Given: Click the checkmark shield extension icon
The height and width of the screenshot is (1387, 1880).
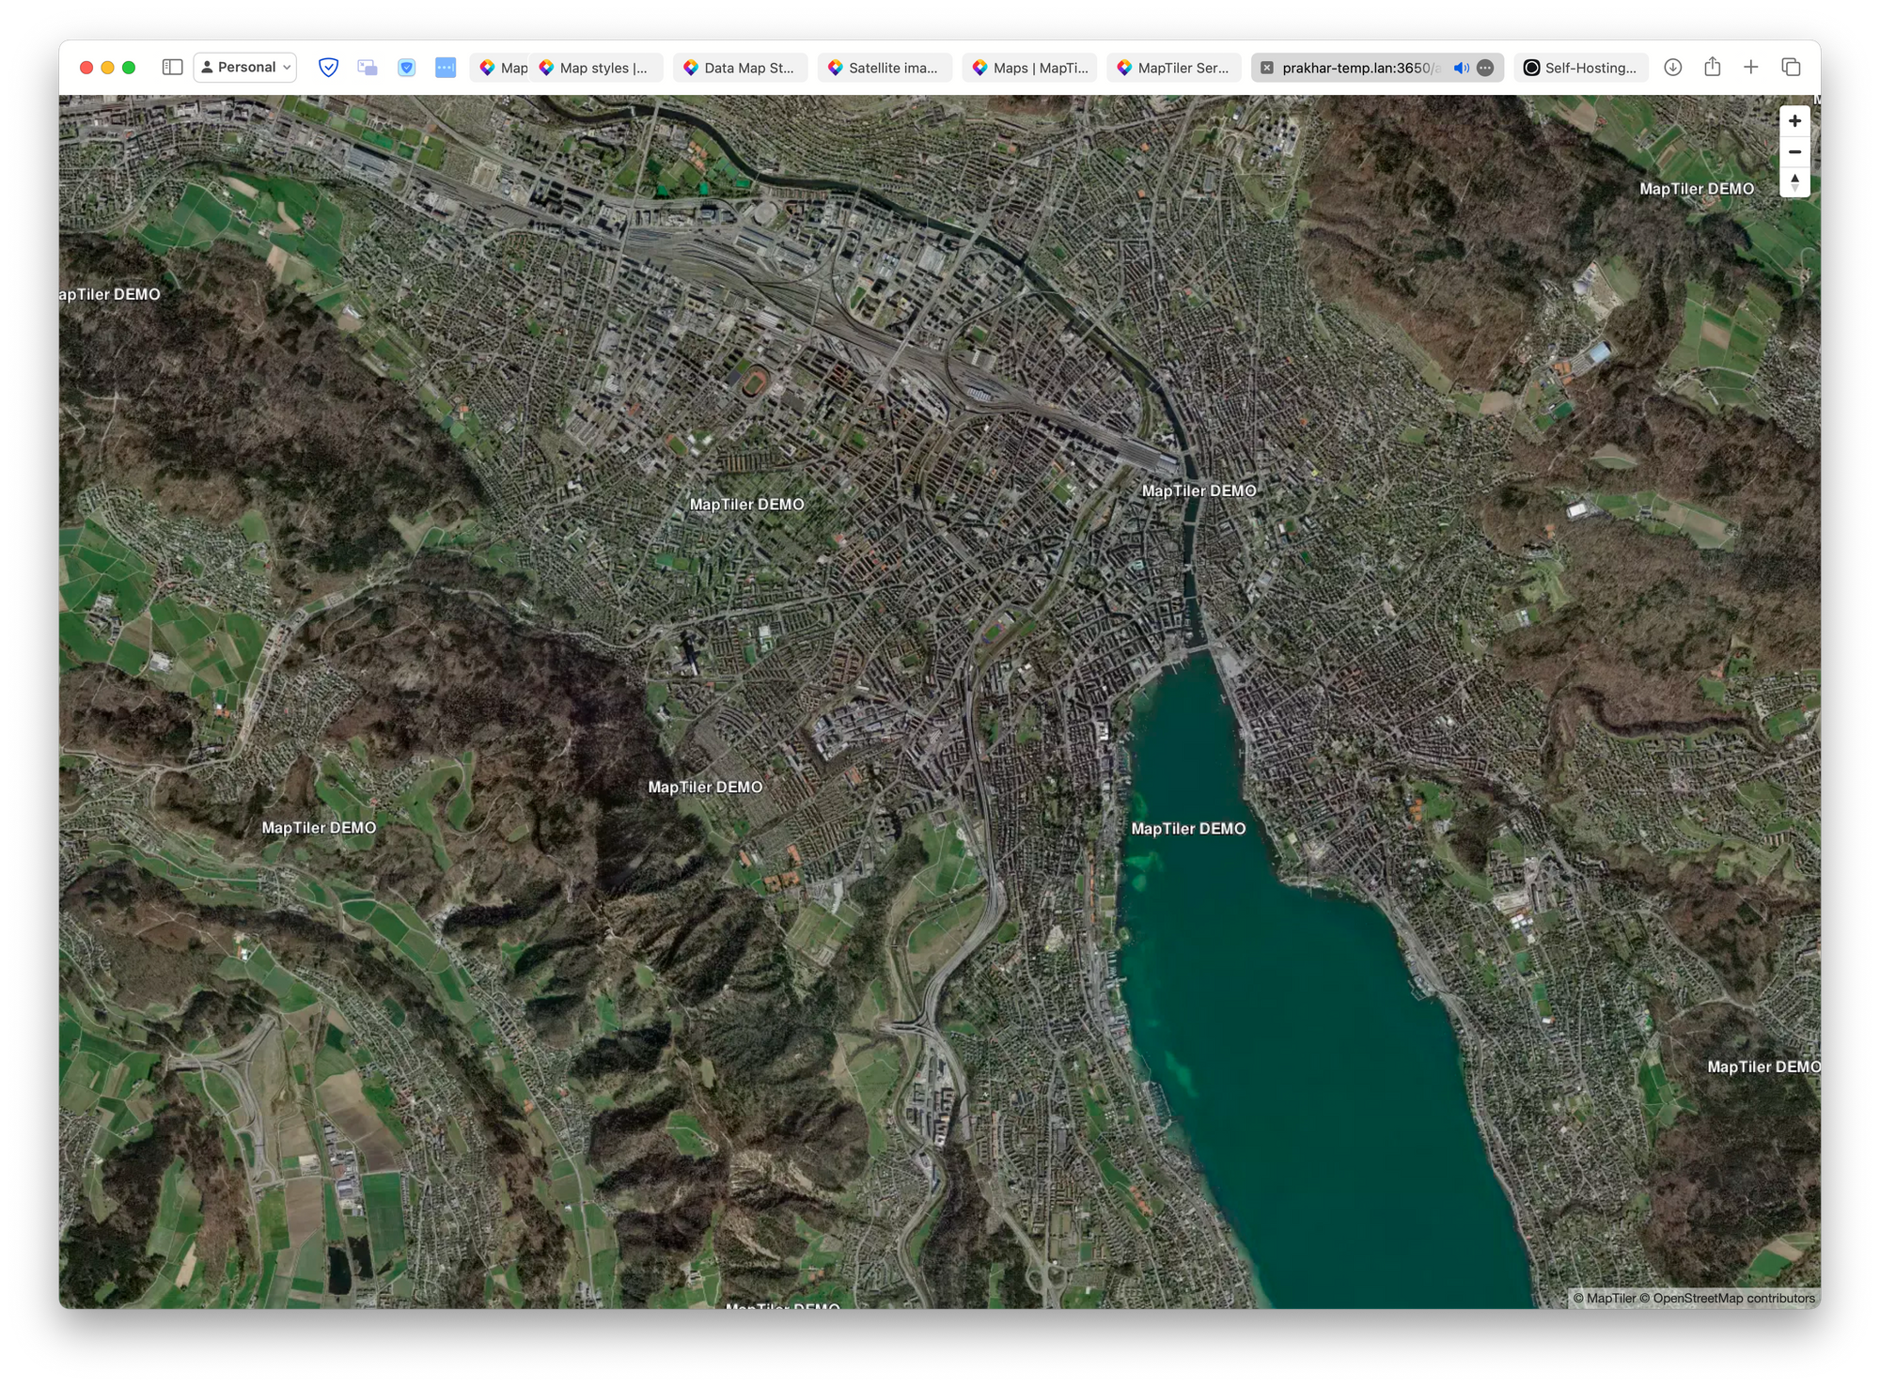Looking at the screenshot, I should pos(328,68).
